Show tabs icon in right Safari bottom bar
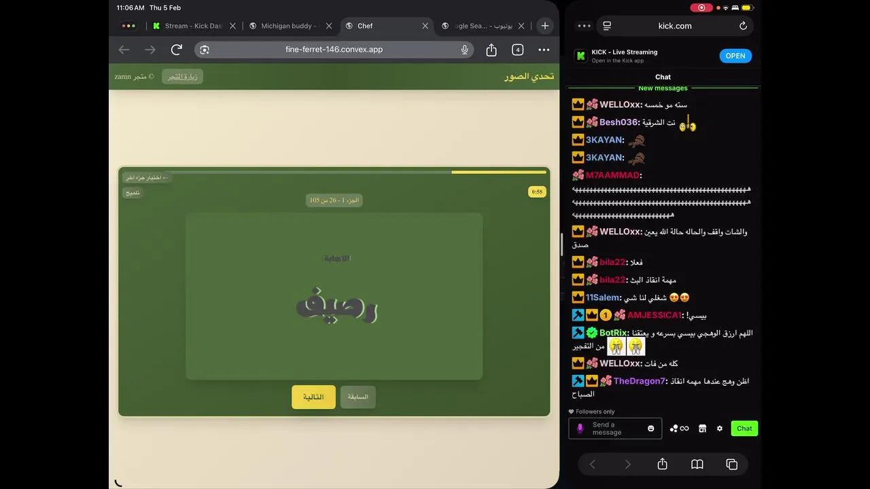870x489 pixels. [732, 465]
